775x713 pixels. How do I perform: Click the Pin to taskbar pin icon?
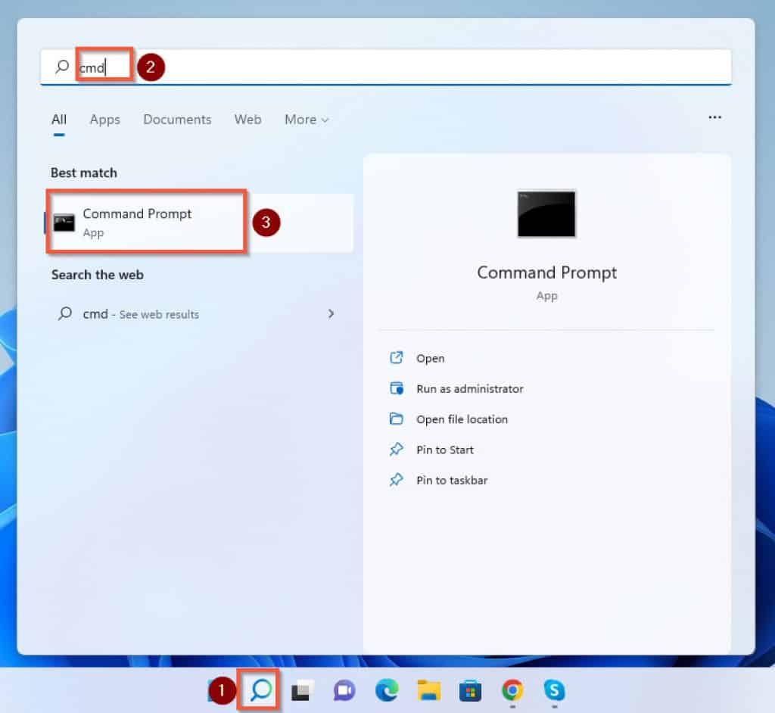397,480
